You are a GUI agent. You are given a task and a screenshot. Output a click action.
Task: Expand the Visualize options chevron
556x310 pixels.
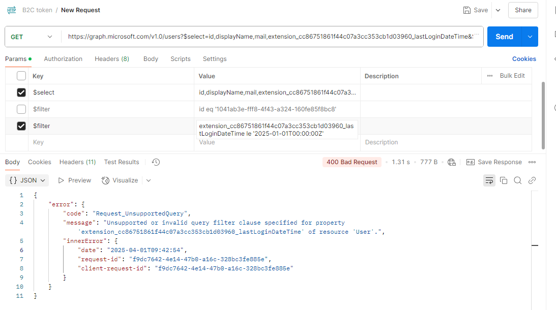(x=149, y=180)
